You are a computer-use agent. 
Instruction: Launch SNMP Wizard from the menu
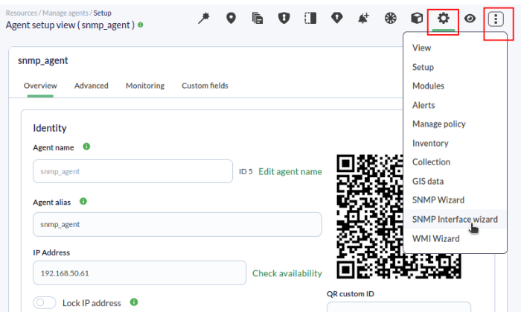[455, 200]
